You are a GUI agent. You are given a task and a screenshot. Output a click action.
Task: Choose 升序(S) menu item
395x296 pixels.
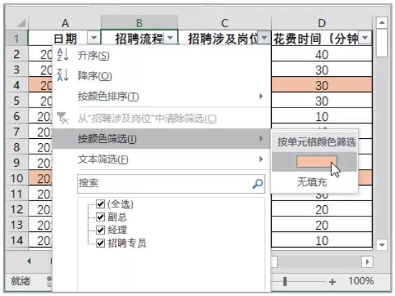[x=161, y=55]
